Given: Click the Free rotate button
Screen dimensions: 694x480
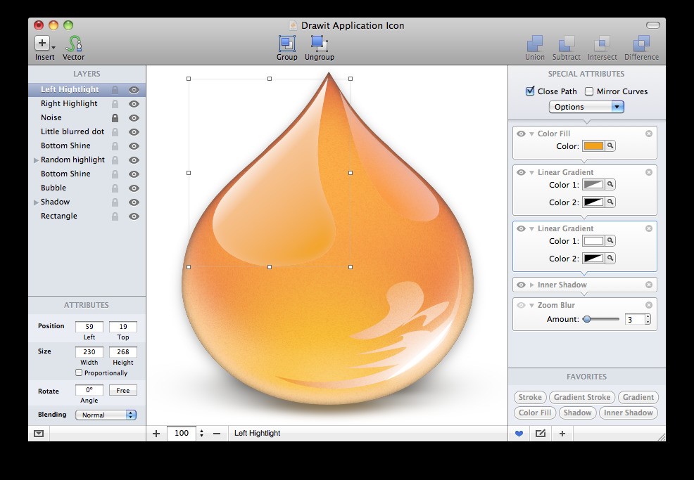Looking at the screenshot, I should pos(123,391).
